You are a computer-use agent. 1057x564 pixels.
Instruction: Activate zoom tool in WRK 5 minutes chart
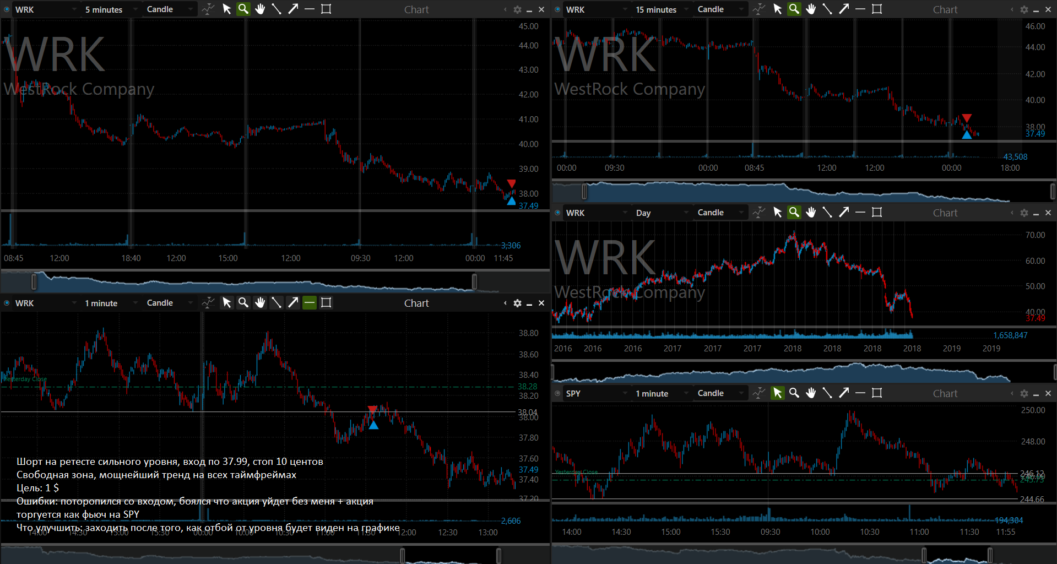coord(243,9)
